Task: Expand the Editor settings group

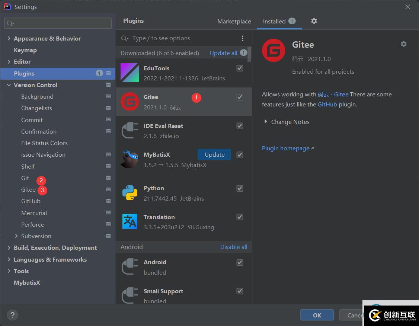Action: click(x=9, y=61)
